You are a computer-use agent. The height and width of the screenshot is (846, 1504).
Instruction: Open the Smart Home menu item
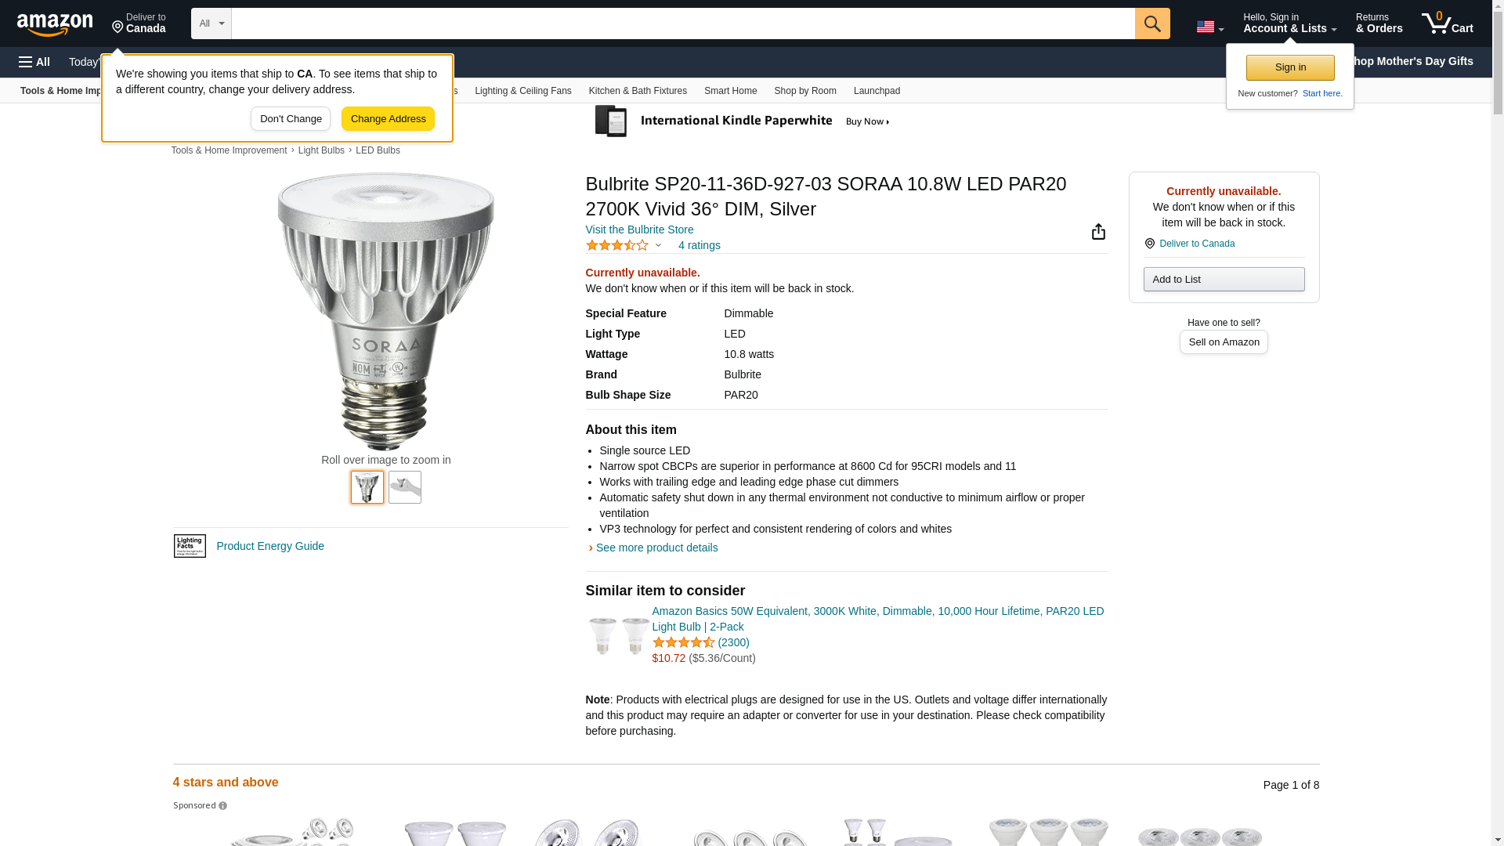point(730,91)
